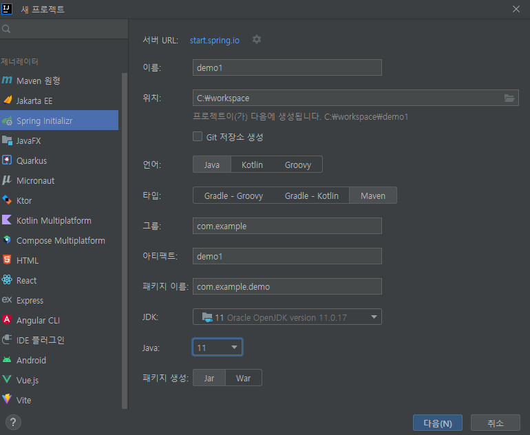Select Vite in generator list

coord(59,399)
